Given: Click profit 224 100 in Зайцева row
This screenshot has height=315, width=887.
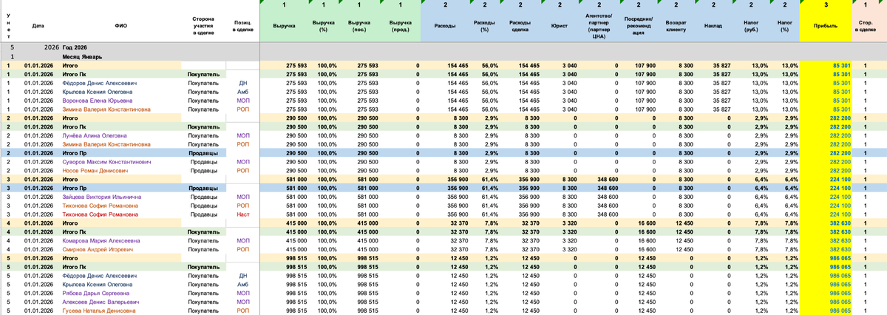Looking at the screenshot, I should [x=840, y=197].
